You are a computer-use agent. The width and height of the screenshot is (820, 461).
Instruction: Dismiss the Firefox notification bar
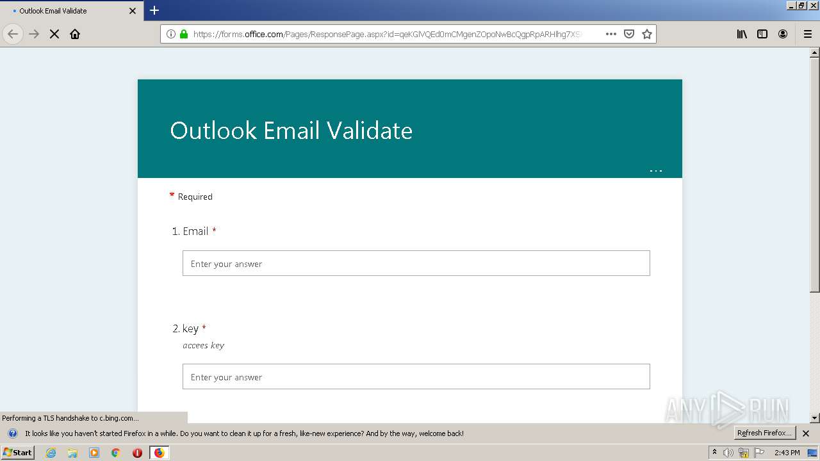[806, 433]
